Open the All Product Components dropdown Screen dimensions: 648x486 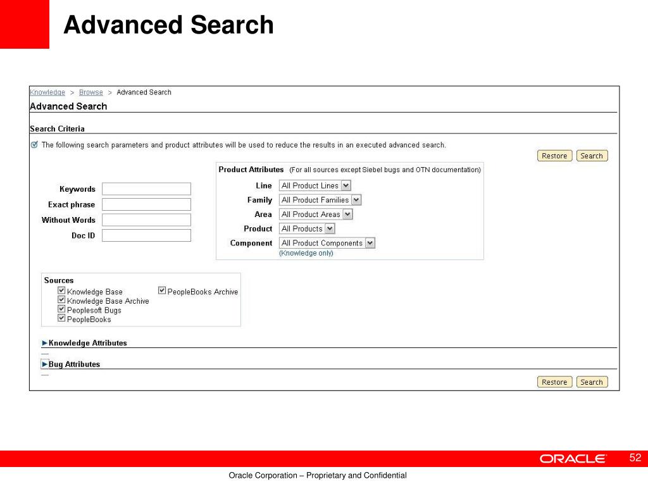click(327, 243)
